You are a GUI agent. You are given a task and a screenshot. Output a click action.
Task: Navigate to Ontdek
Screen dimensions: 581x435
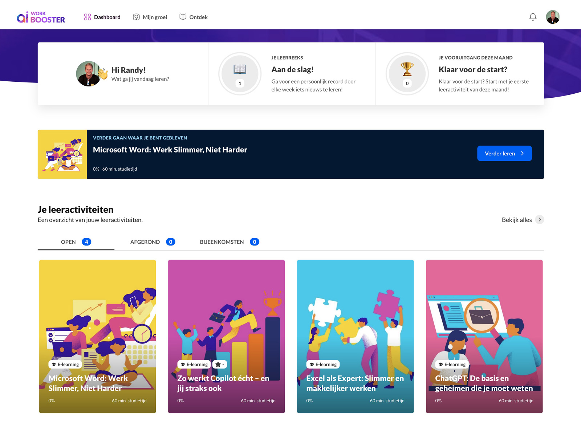194,17
